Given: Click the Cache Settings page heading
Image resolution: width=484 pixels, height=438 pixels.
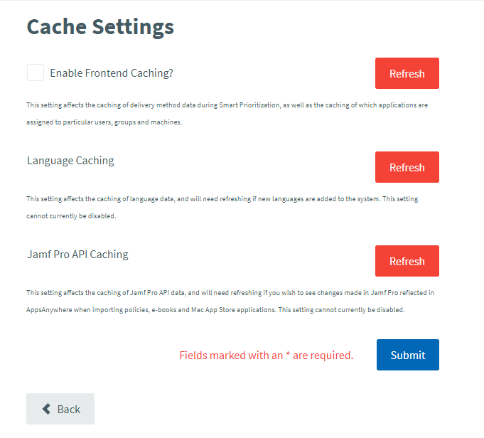Looking at the screenshot, I should point(100,27).
